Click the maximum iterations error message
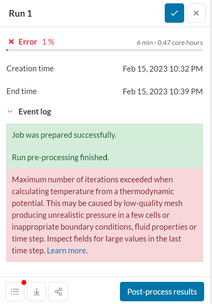Viewport: 212px width, 304px height. pyautogui.click(x=104, y=215)
